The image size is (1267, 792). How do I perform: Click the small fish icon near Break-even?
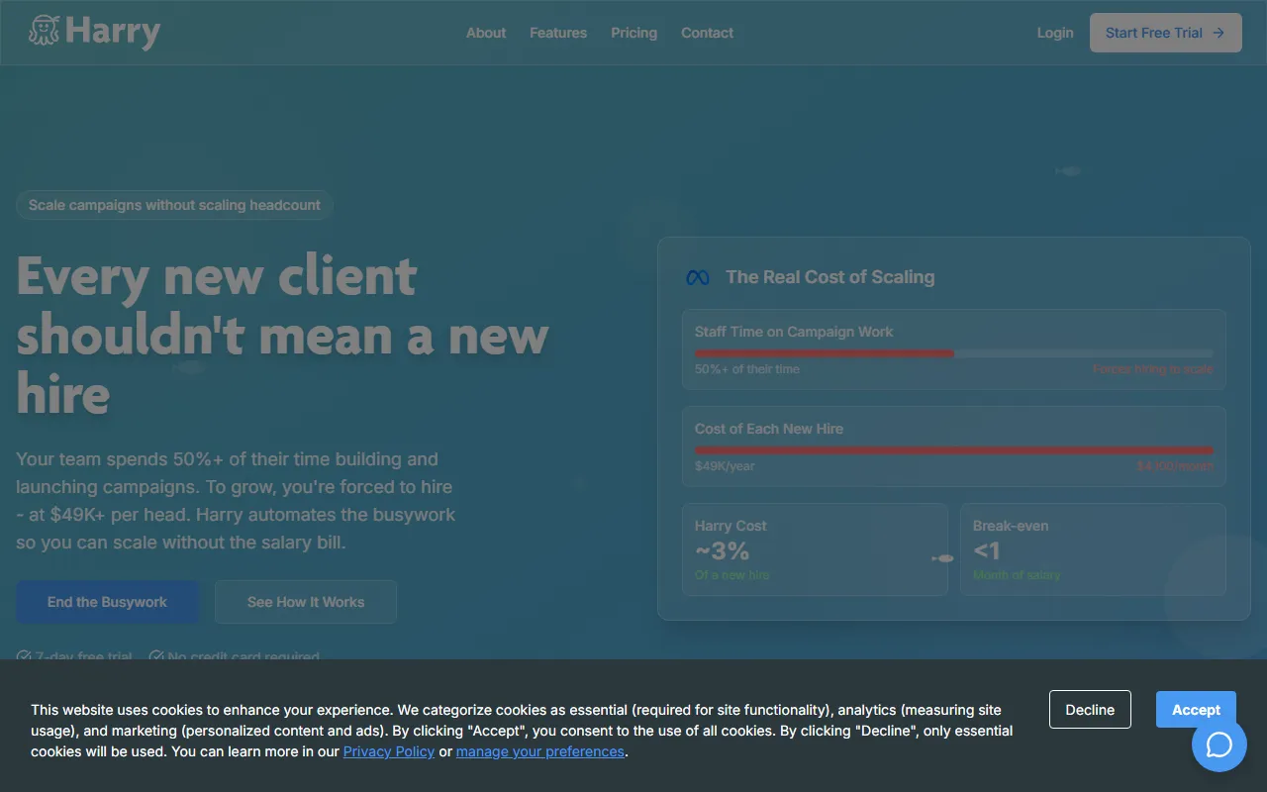point(943,558)
